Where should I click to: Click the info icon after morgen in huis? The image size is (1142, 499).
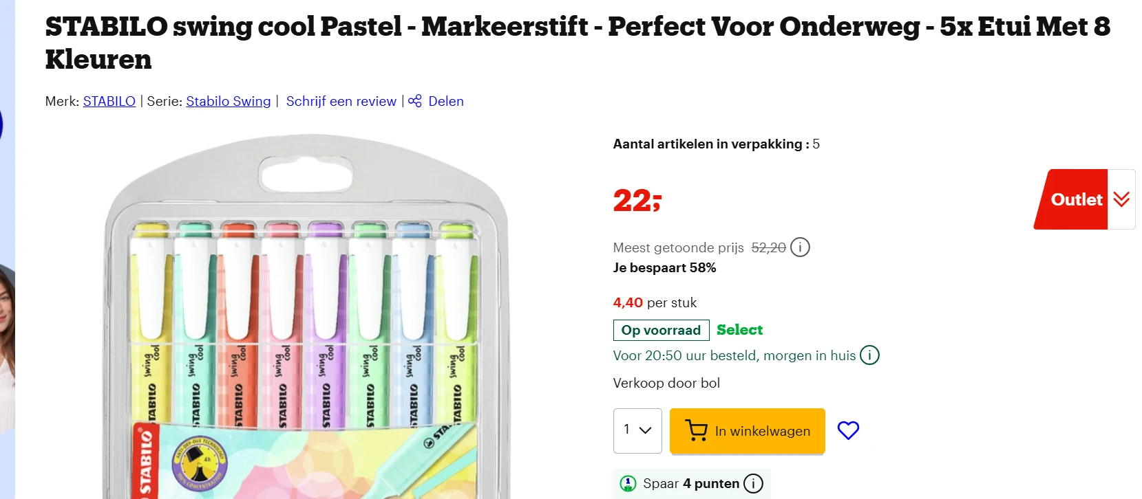pyautogui.click(x=870, y=355)
